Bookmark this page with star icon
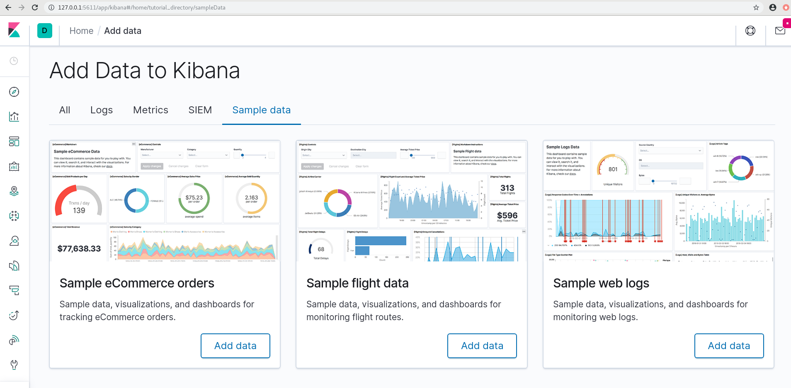This screenshot has height=388, width=791. click(x=756, y=7)
